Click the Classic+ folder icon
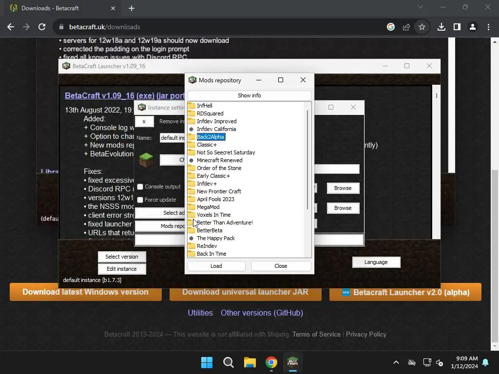 [191, 145]
